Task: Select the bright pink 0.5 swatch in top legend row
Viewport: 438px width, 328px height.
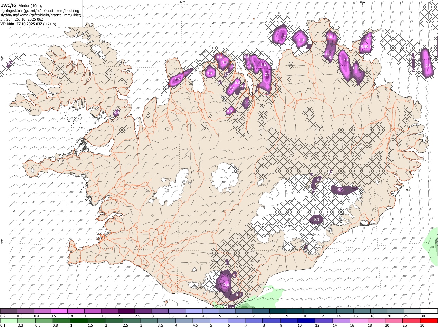Action: tap(59, 311)
